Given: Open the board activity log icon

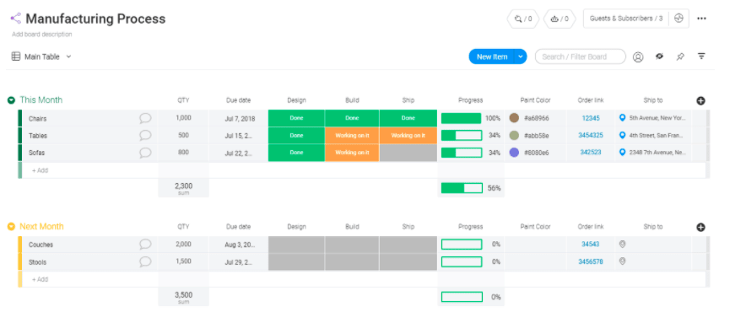Looking at the screenshot, I should tap(679, 19).
